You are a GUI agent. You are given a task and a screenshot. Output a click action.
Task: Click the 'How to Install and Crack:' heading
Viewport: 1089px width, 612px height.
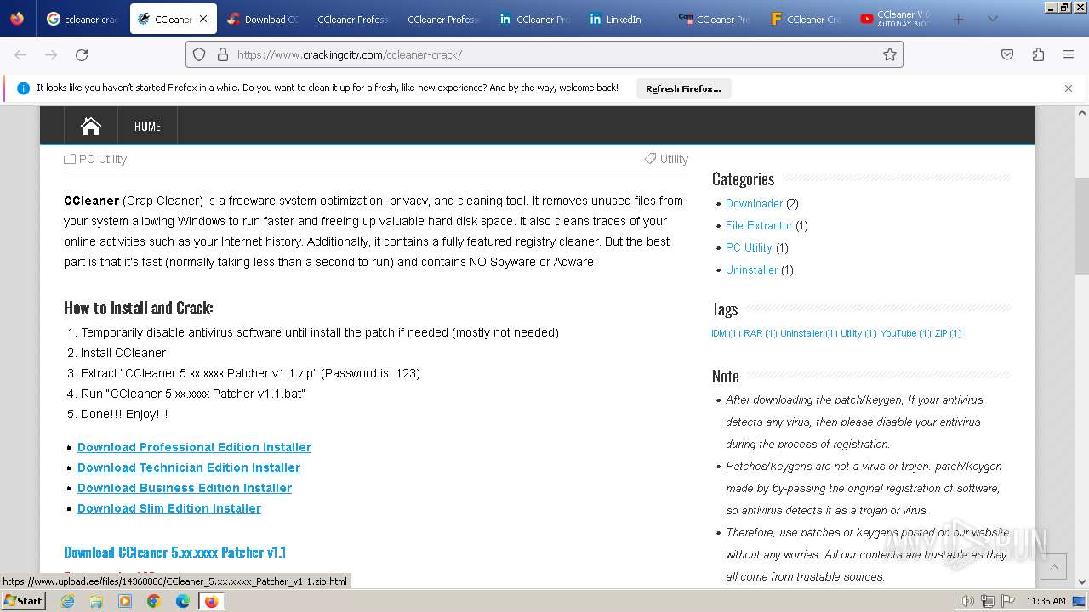139,308
